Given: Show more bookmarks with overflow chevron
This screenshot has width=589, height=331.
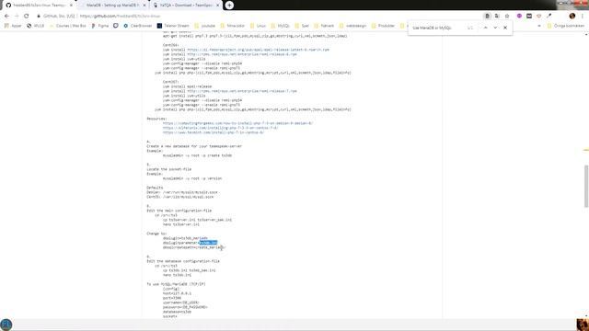Looking at the screenshot, I should [x=539, y=26].
